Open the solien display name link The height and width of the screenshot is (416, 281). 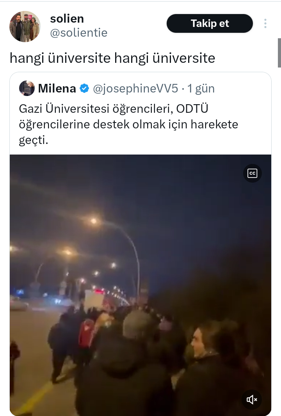click(67, 19)
